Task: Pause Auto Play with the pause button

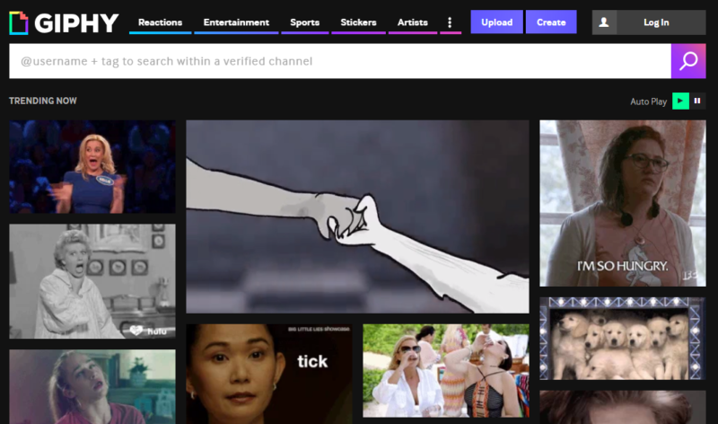Action: click(x=697, y=101)
